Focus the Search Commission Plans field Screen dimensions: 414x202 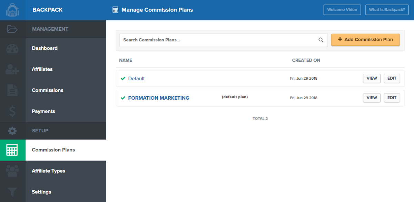pyautogui.click(x=224, y=40)
